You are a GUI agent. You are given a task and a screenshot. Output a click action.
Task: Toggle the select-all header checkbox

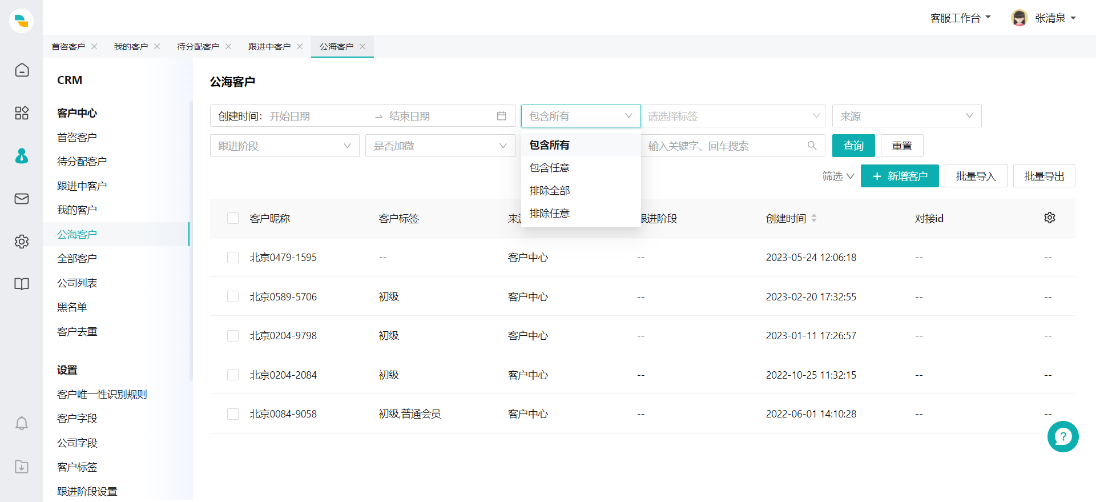coord(233,218)
